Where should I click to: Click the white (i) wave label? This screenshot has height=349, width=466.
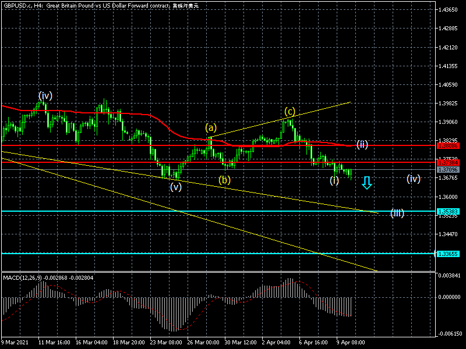pos(334,180)
